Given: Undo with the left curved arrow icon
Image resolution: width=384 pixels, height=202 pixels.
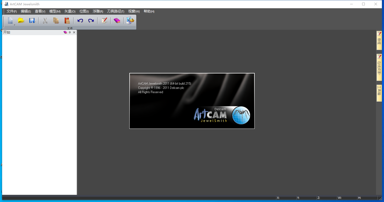Looking at the screenshot, I should [80, 20].
